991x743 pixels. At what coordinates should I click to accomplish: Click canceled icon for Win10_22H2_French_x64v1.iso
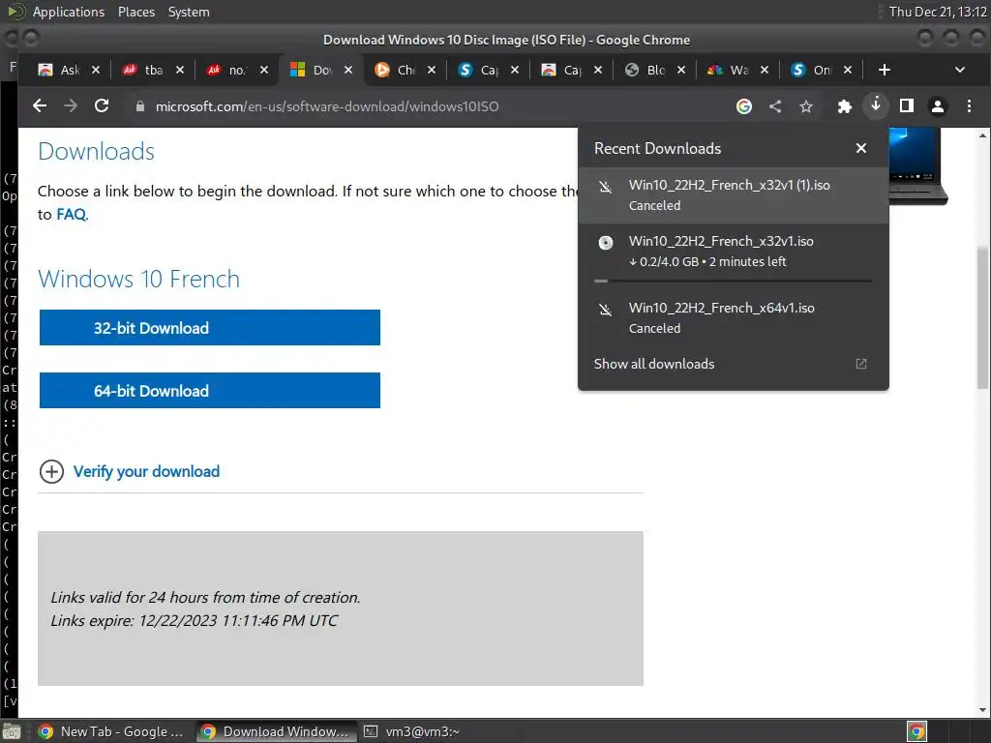click(606, 310)
